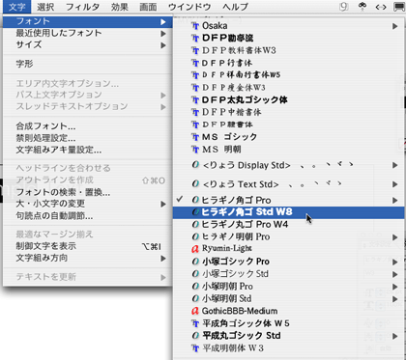Open 文字組みアキ量設定... dialog

tap(88, 150)
